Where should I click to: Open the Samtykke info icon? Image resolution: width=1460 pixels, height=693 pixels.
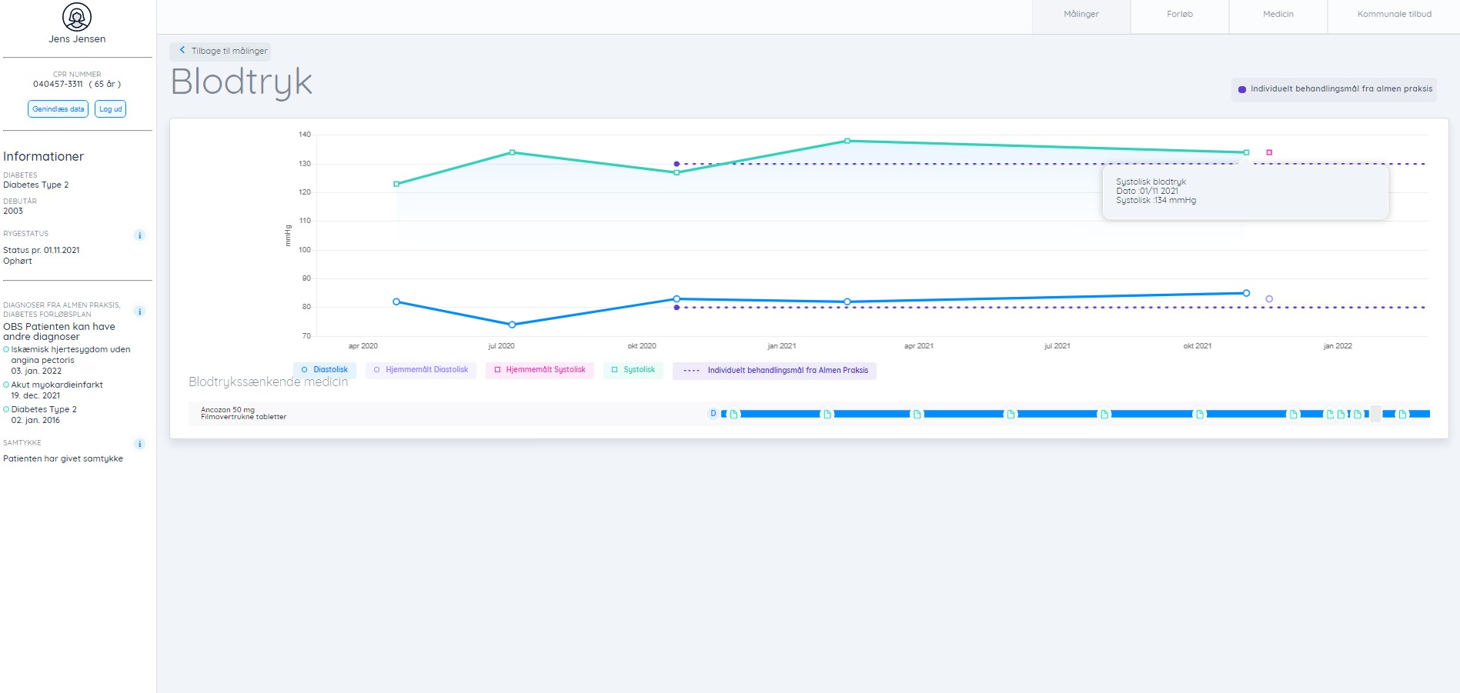click(139, 444)
